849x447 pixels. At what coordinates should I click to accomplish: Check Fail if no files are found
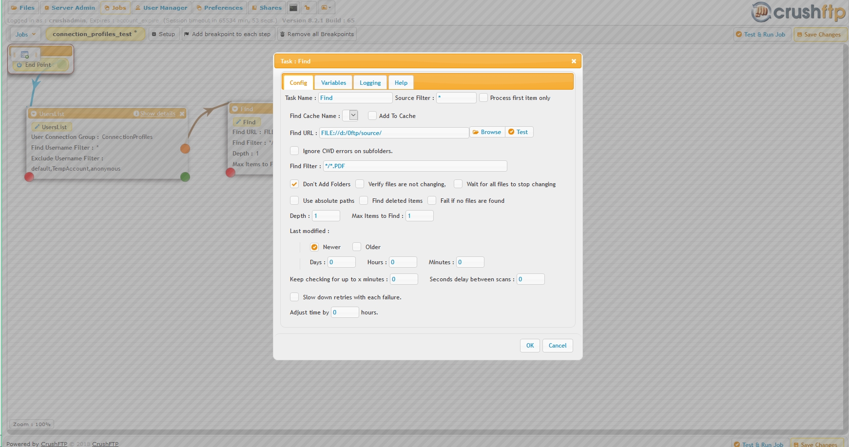tap(432, 201)
